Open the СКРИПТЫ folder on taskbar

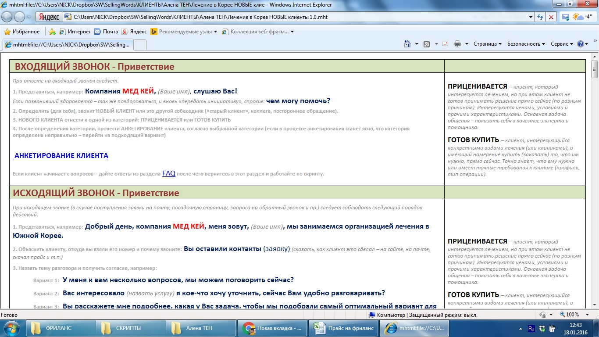[x=131, y=328]
